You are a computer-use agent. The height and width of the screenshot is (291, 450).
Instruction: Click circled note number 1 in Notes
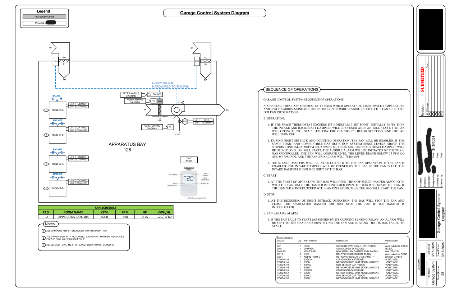(44, 231)
